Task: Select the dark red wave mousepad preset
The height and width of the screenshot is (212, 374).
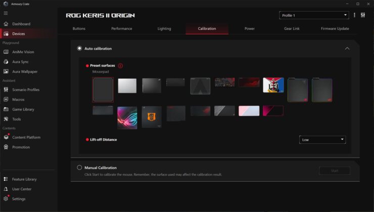Action: pyautogui.click(x=249, y=82)
